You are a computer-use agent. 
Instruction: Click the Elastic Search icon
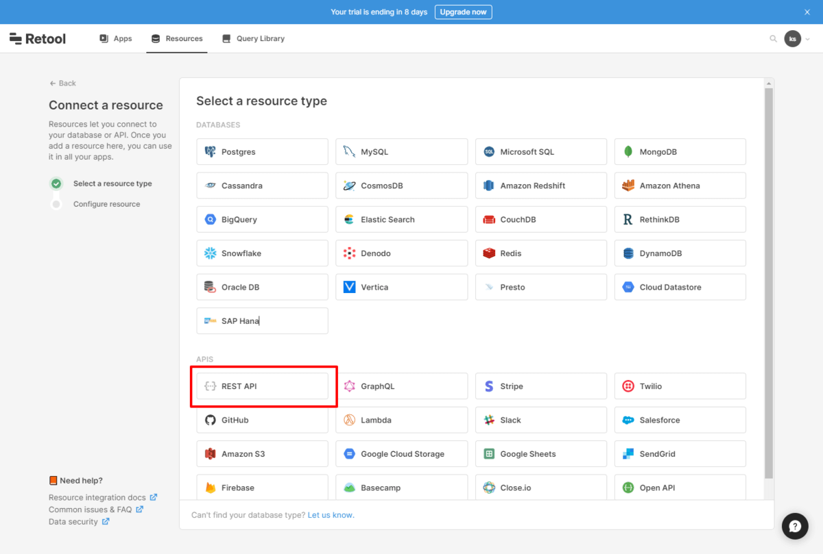349,220
